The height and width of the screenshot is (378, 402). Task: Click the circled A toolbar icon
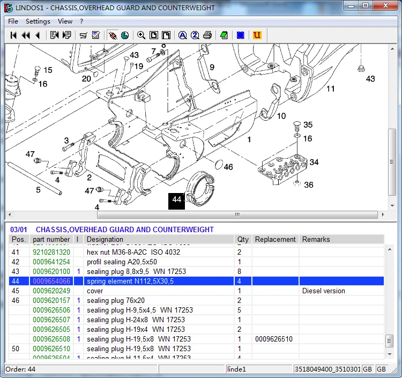click(x=182, y=35)
